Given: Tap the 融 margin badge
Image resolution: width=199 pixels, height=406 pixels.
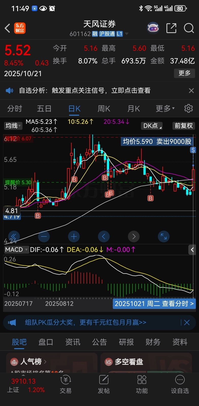Looking at the screenshot, I should pyautogui.click(x=95, y=34).
